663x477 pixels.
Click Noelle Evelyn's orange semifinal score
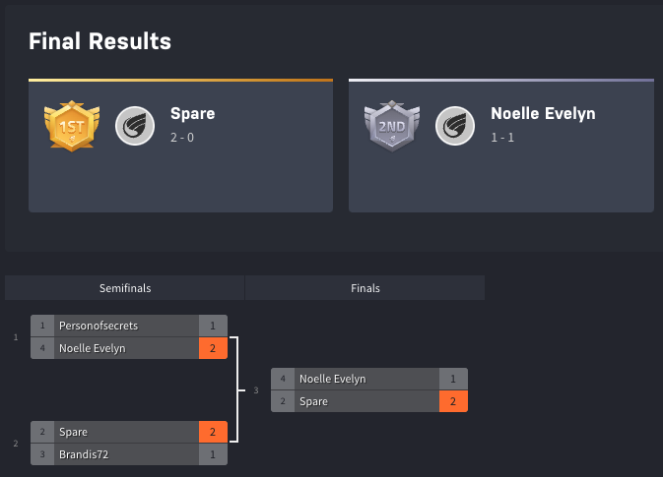click(213, 348)
